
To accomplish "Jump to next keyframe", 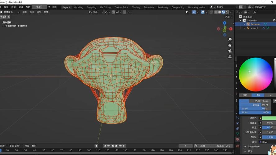I will pyautogui.click(x=120, y=146).
